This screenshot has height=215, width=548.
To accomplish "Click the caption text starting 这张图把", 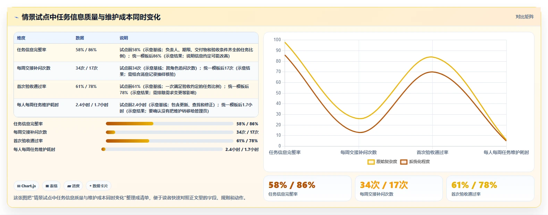I will click(130, 198).
